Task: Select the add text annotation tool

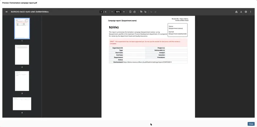Action: point(141,12)
